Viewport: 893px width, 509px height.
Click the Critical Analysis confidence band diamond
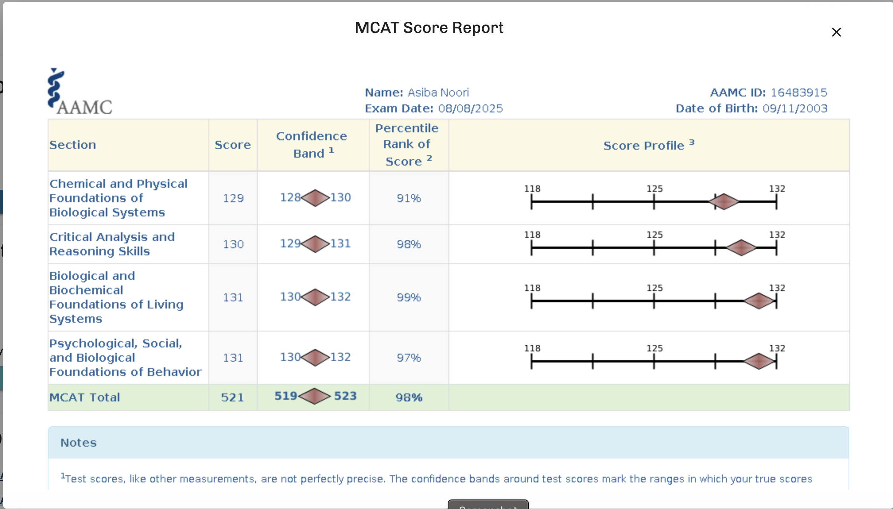[x=315, y=244]
